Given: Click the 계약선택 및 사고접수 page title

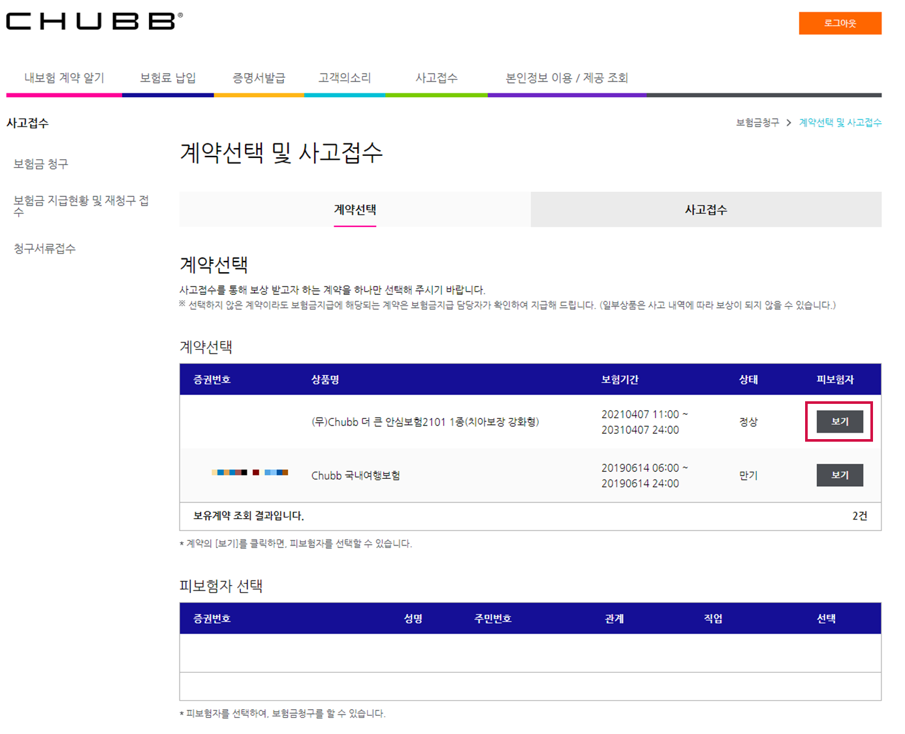Looking at the screenshot, I should click(x=281, y=153).
